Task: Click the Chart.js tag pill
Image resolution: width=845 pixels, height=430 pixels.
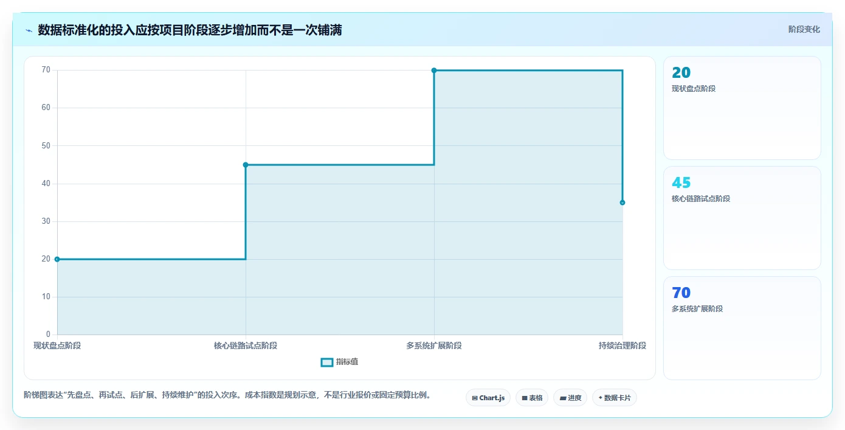Action: (488, 398)
